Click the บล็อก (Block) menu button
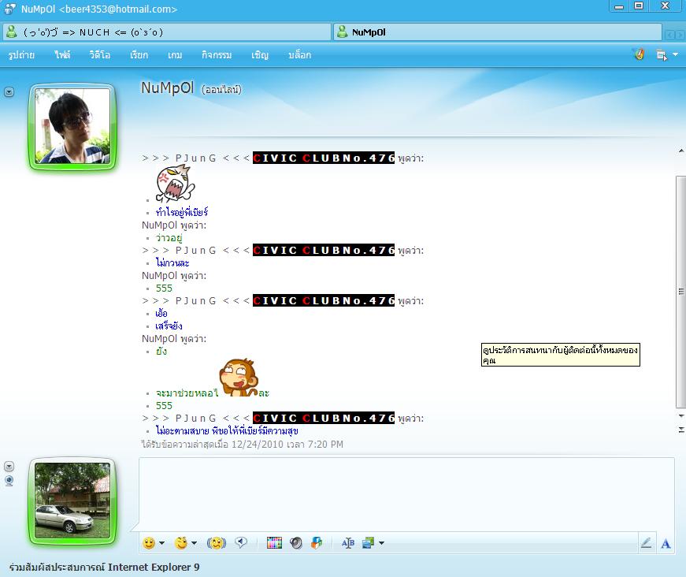The image size is (686, 577). pos(299,55)
